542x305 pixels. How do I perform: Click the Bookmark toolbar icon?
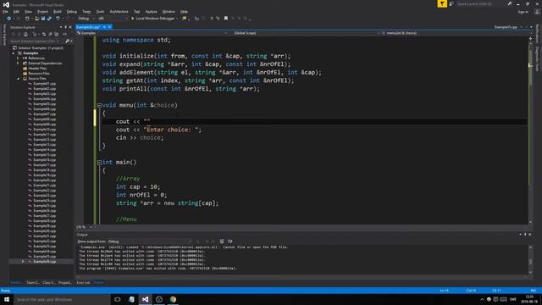click(226, 19)
